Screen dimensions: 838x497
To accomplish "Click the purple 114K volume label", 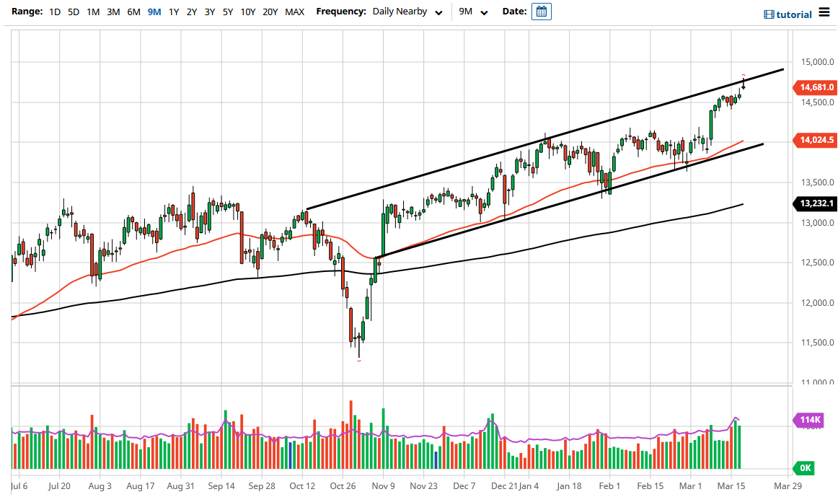I will pos(810,419).
